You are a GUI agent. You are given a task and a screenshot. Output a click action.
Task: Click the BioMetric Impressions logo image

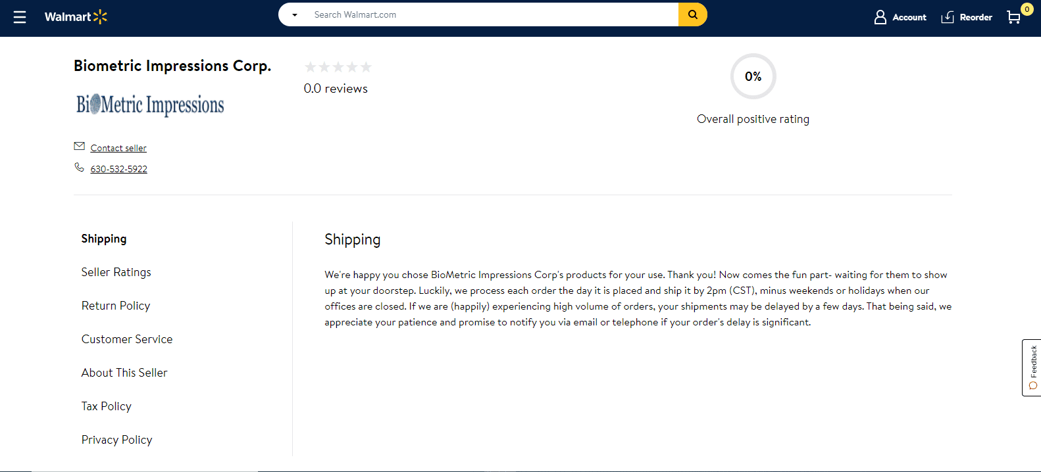pos(150,105)
